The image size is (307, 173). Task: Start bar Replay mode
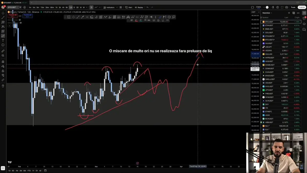(139, 7)
